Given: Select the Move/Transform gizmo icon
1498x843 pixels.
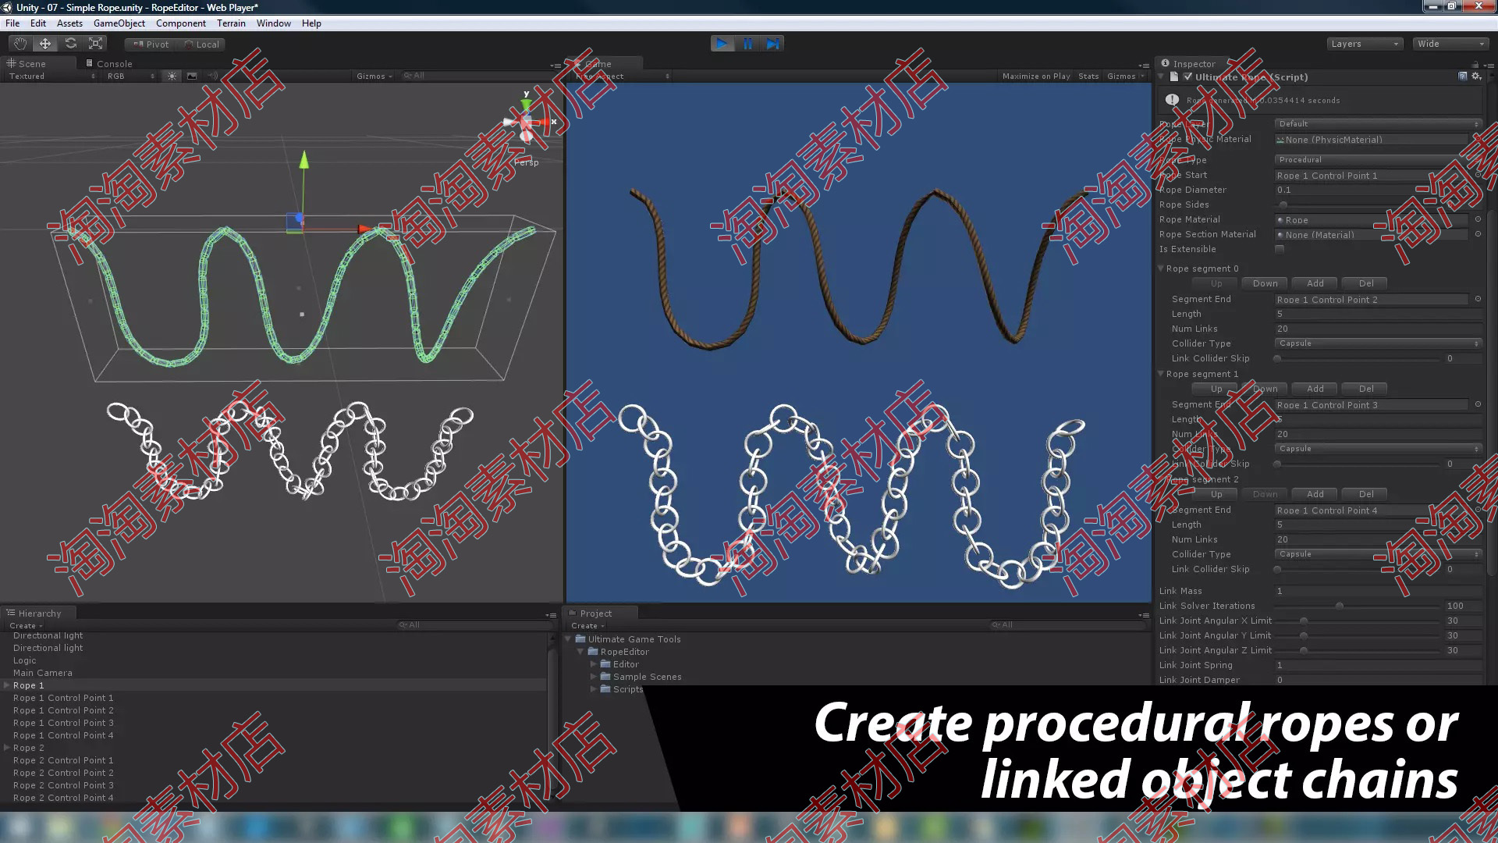Looking at the screenshot, I should (44, 43).
